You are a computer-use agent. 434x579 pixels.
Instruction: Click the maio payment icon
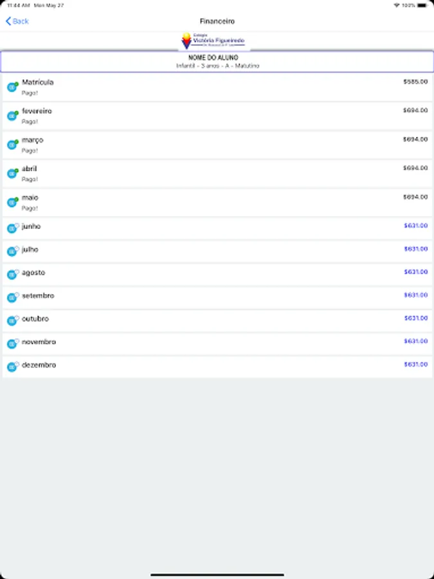(13, 202)
